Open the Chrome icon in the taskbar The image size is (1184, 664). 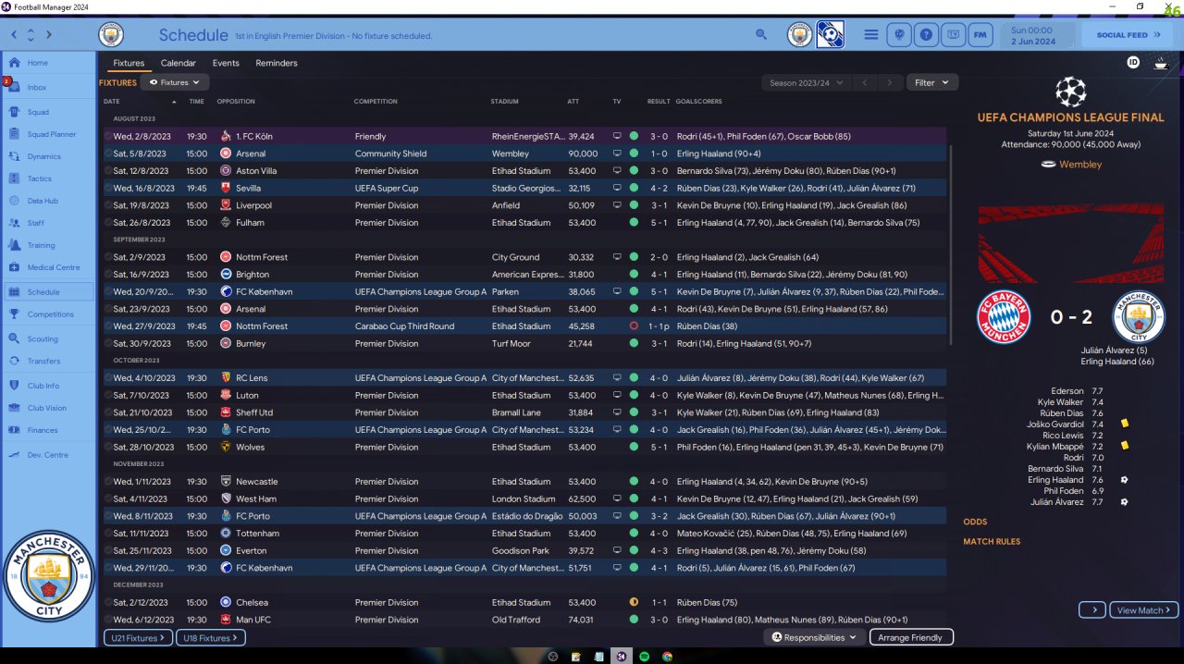pyautogui.click(x=667, y=657)
